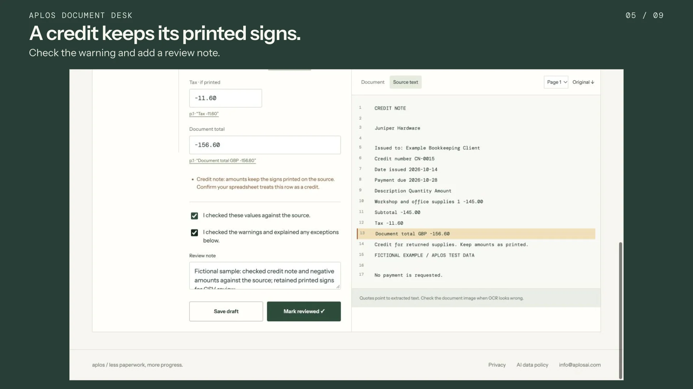Screen dimensions: 693x389
Task: Click the Mark reviewed button
Action: 304,311
